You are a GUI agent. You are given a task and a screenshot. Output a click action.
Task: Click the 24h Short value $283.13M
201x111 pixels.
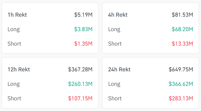click(181, 98)
